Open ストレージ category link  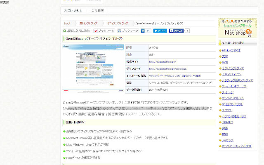point(228,92)
